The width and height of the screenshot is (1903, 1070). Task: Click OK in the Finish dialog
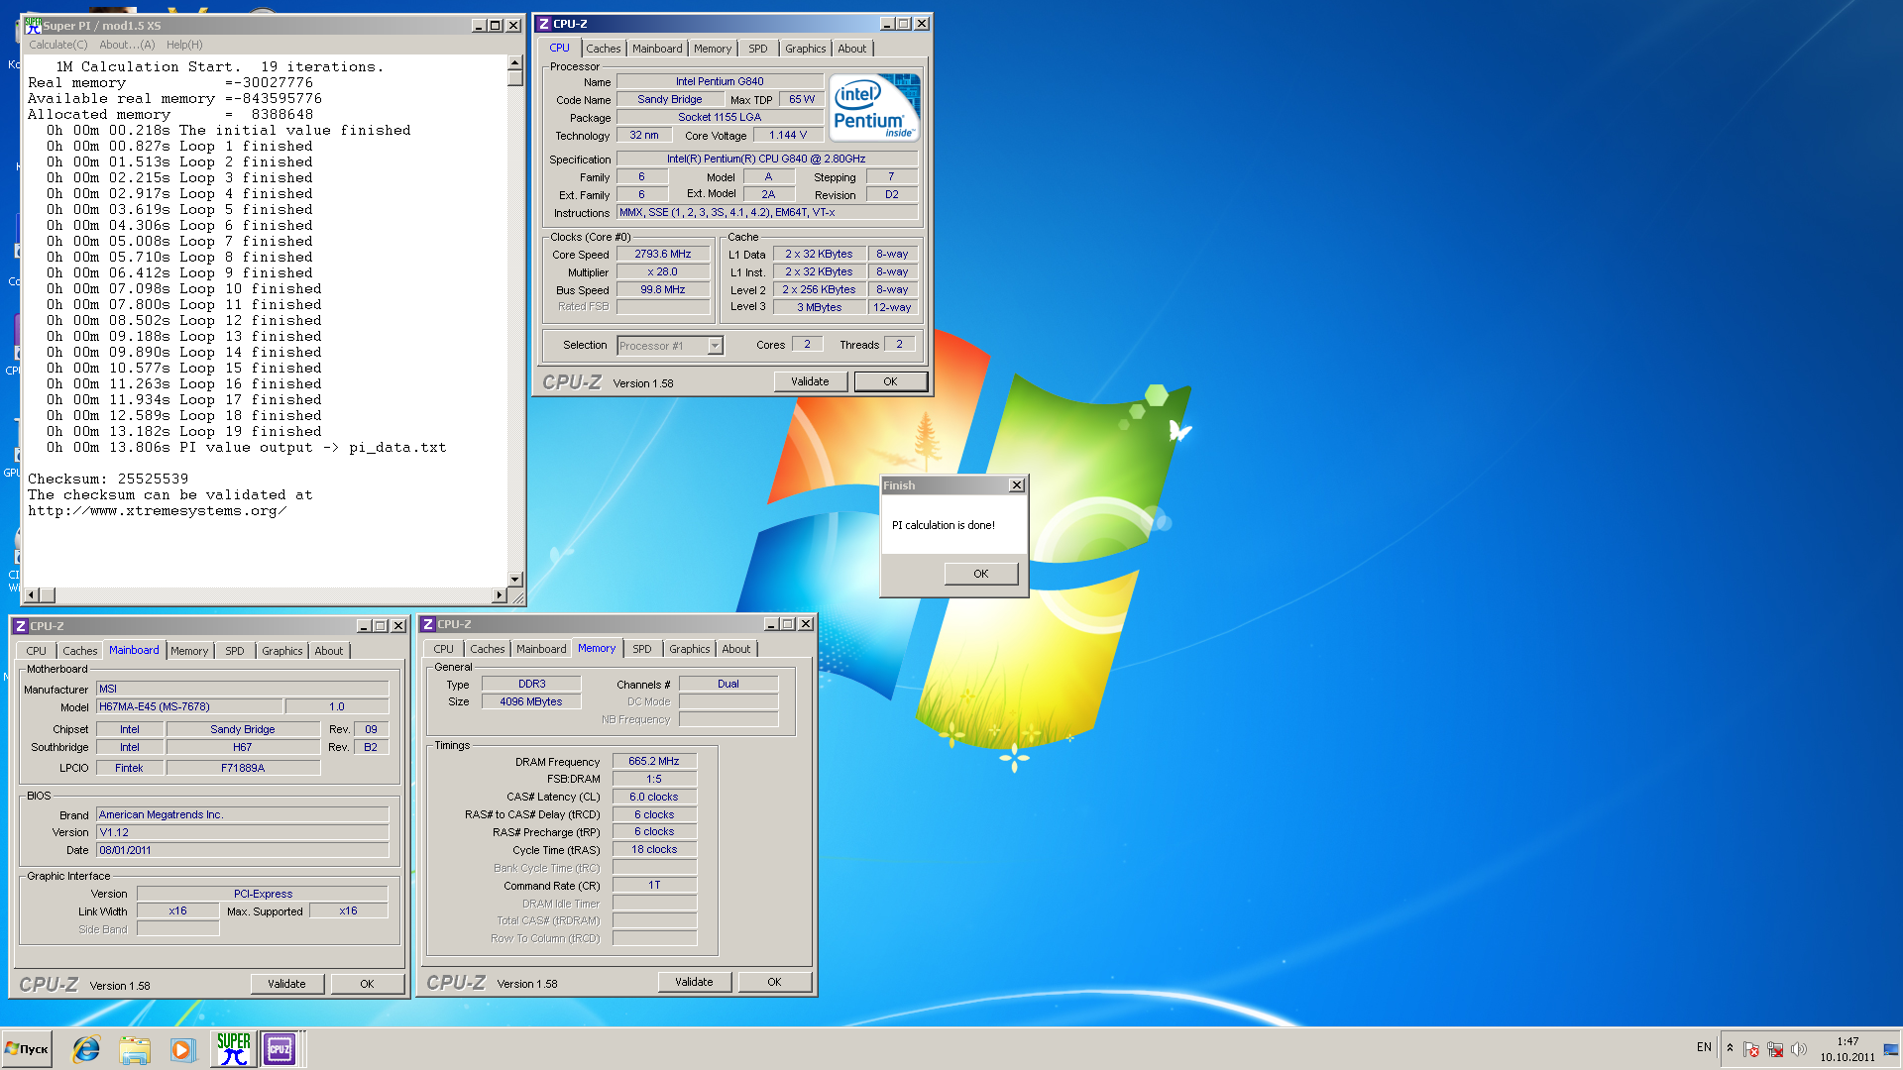click(980, 574)
